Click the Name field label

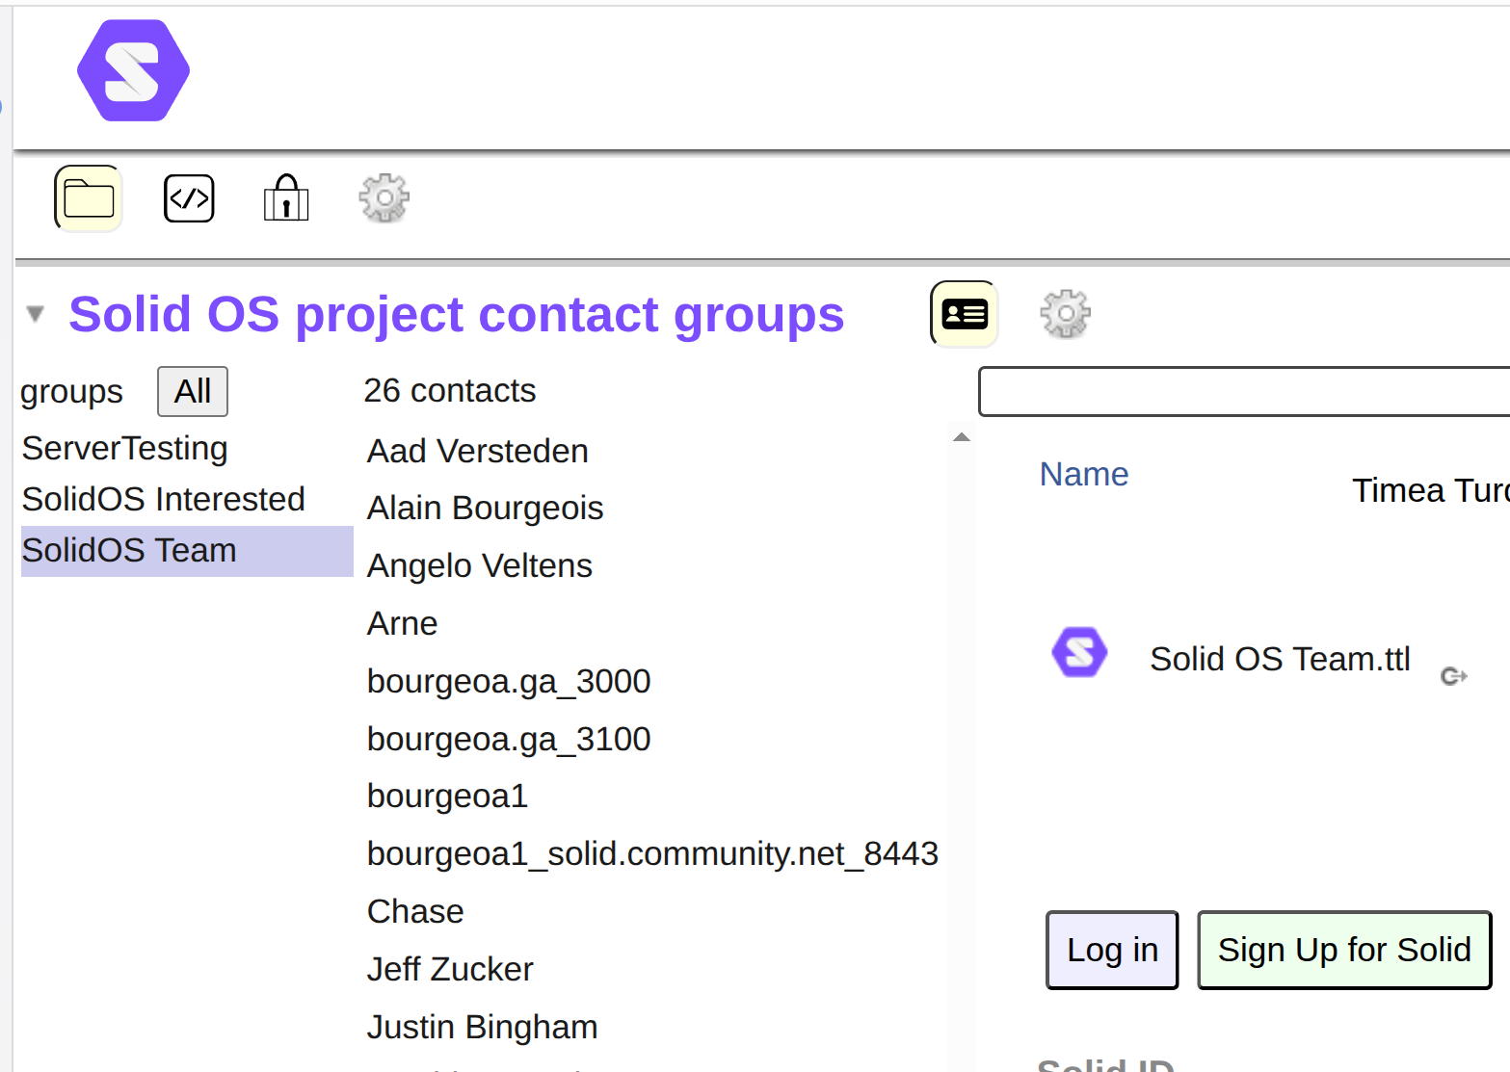tap(1084, 474)
